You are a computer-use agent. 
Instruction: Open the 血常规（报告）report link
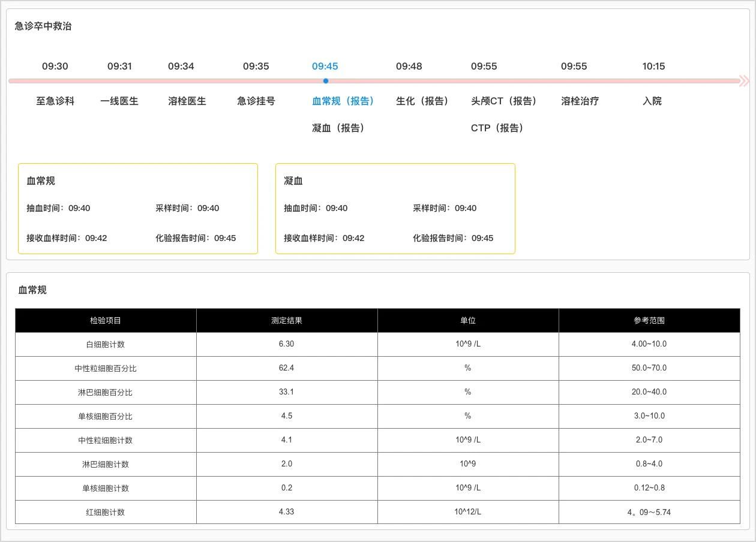click(x=341, y=101)
